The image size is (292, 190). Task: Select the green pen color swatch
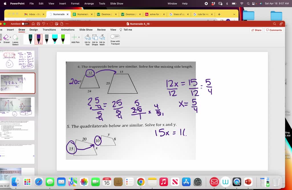63,38
